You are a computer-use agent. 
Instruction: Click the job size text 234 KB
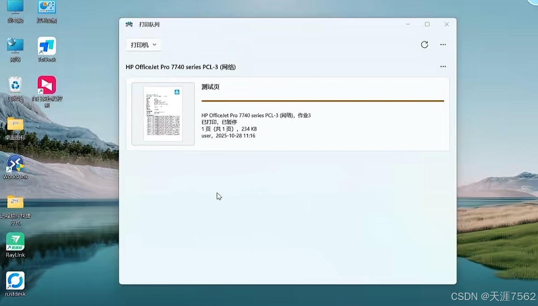pyautogui.click(x=249, y=129)
